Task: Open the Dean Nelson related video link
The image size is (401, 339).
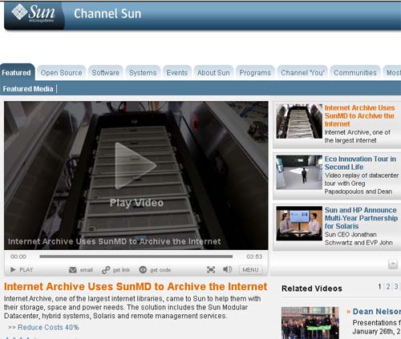Action: point(377,312)
